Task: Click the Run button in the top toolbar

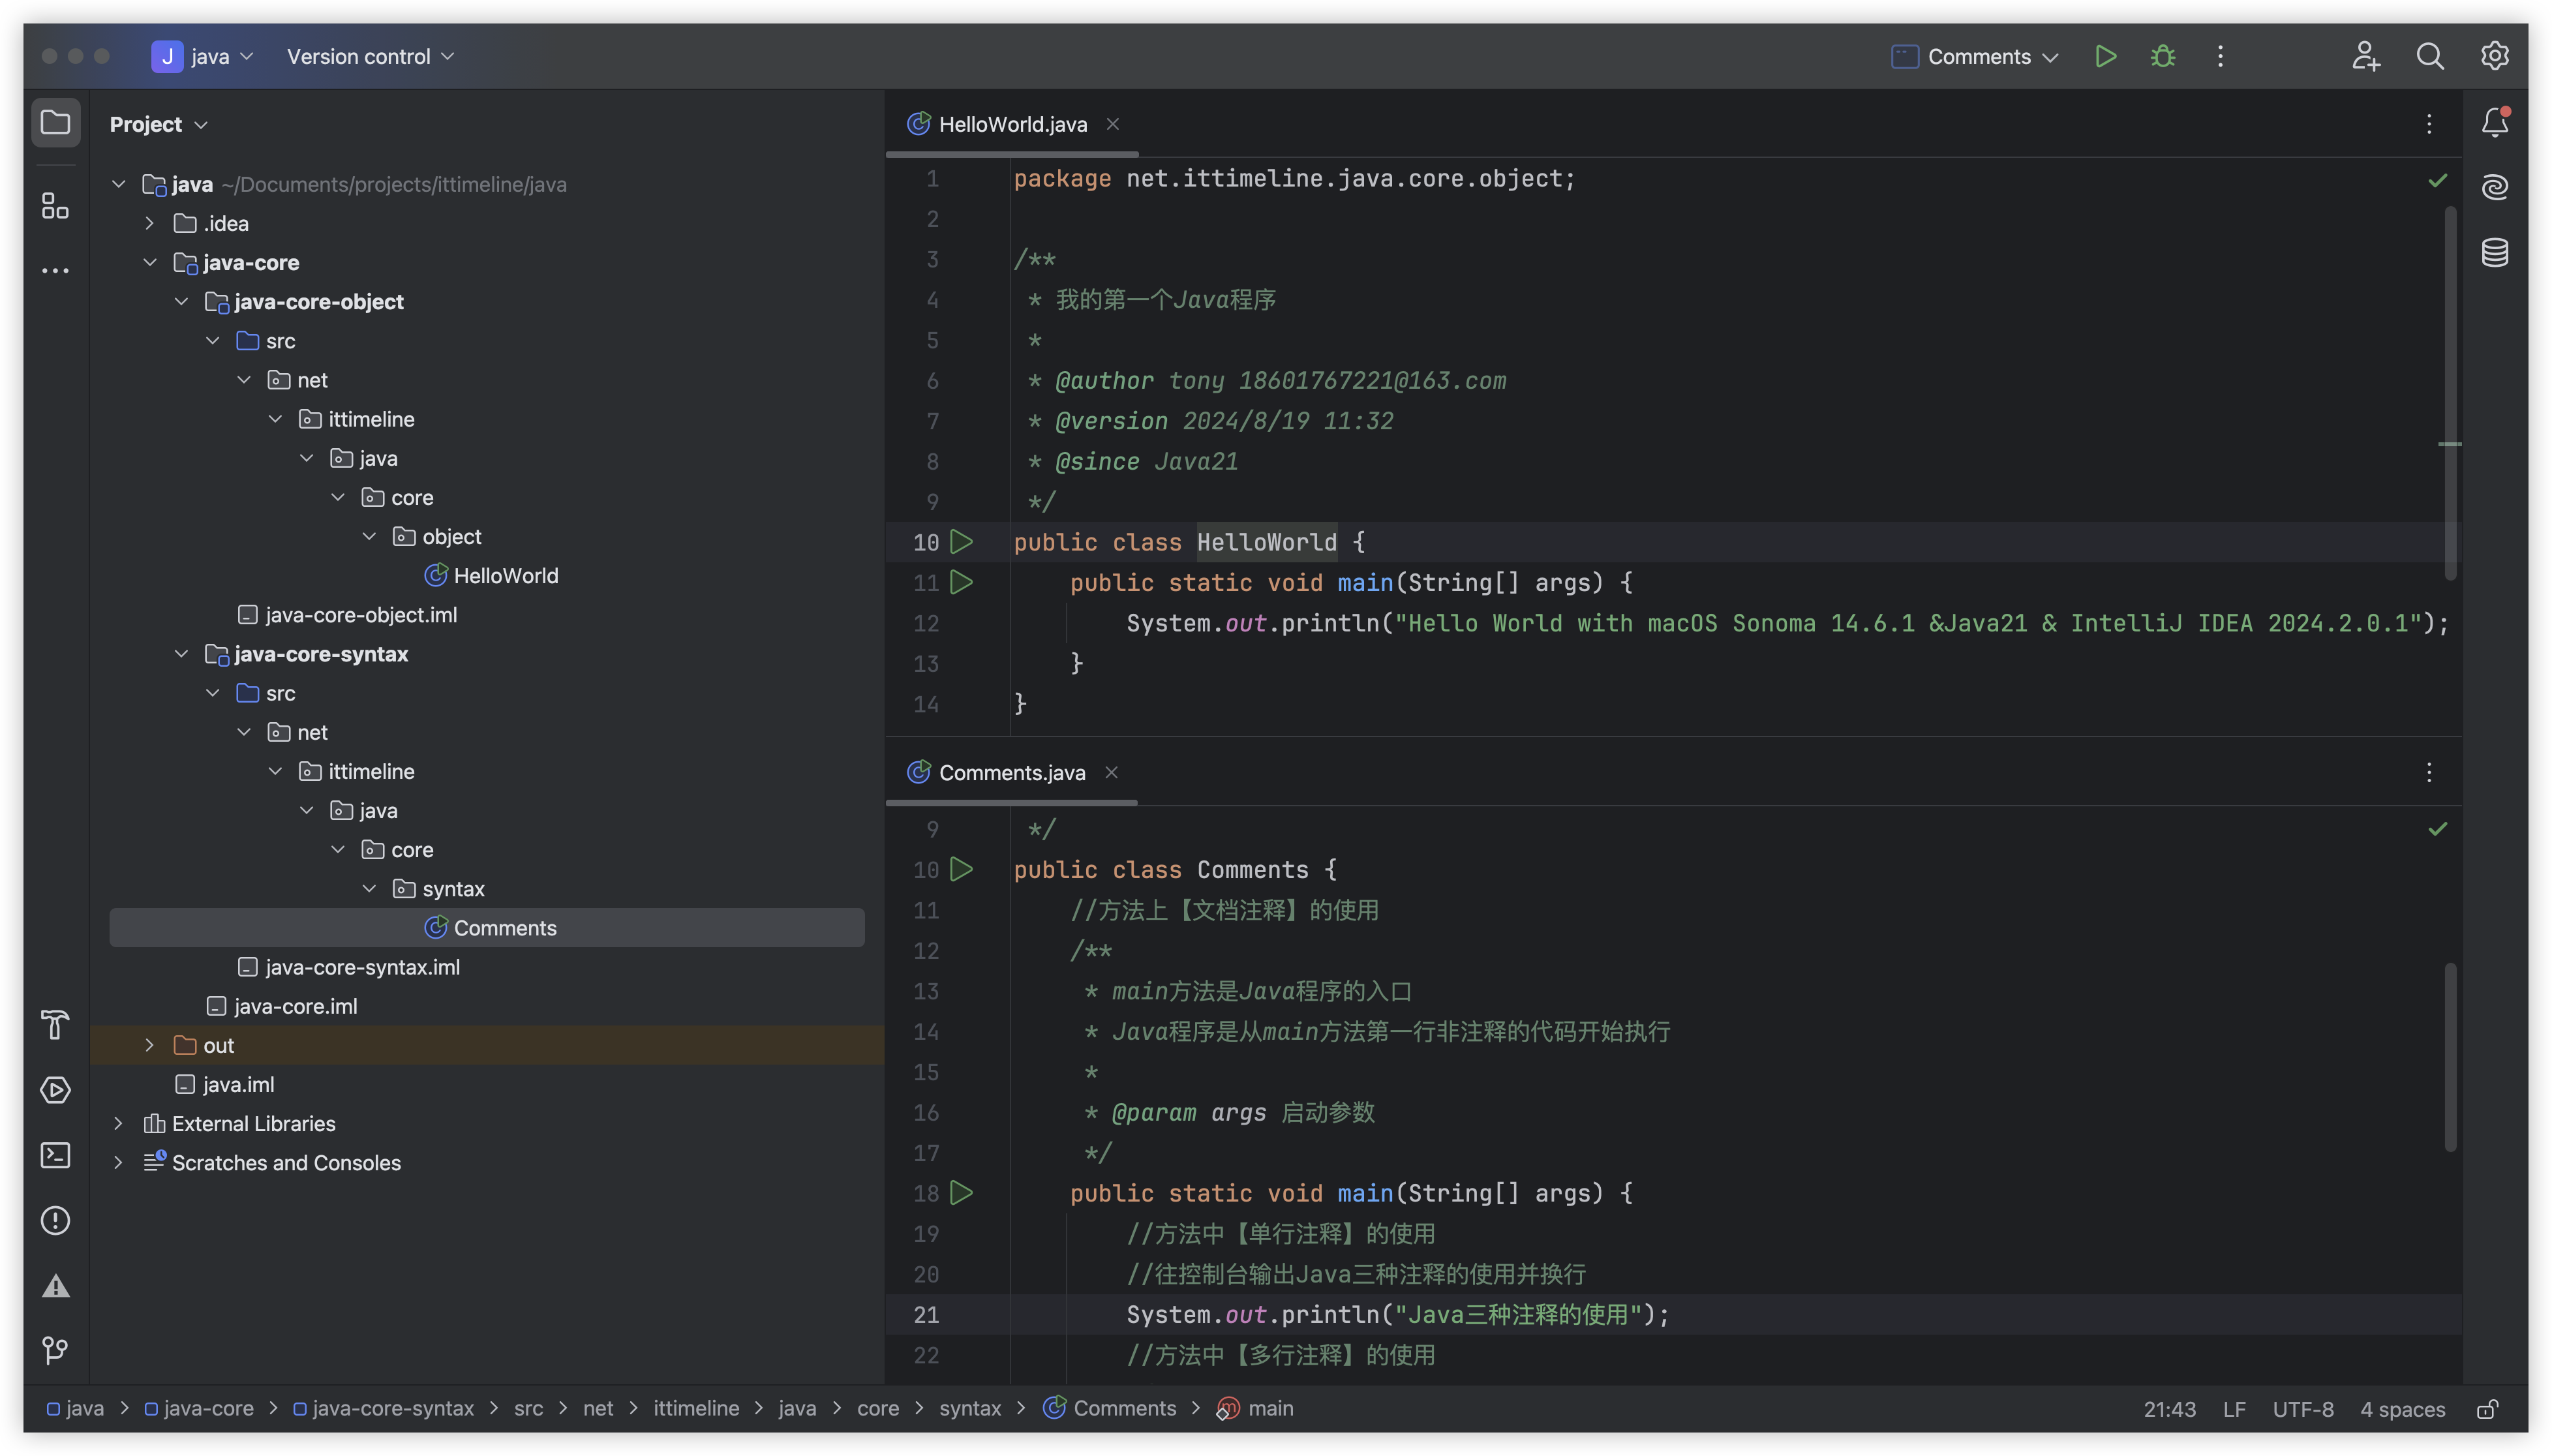Action: [x=2105, y=57]
